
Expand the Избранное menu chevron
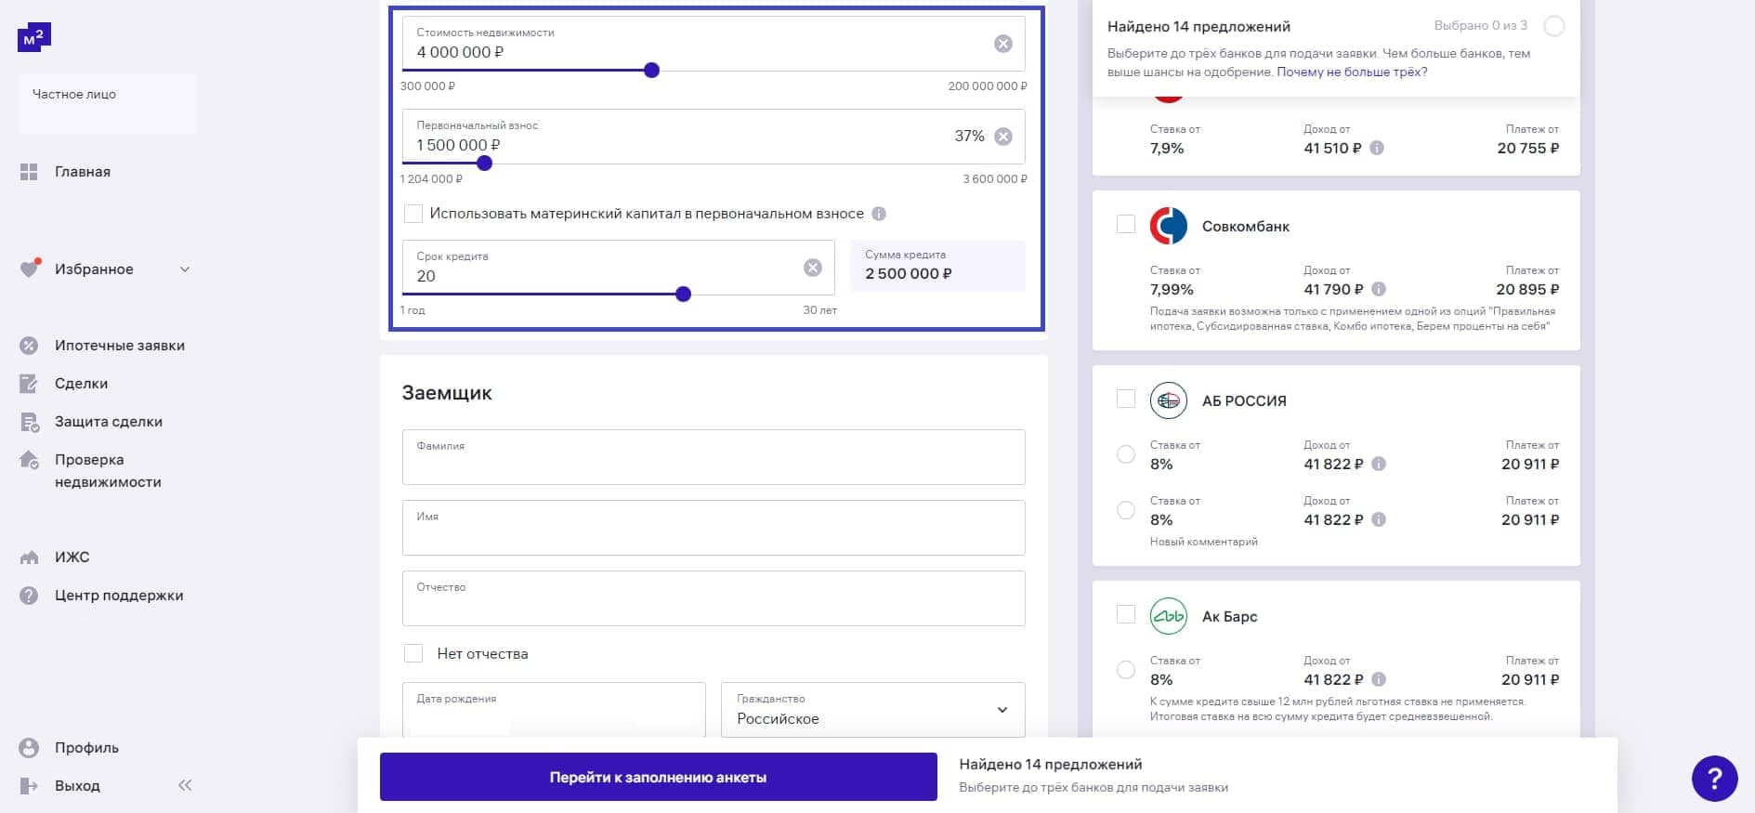click(x=185, y=269)
